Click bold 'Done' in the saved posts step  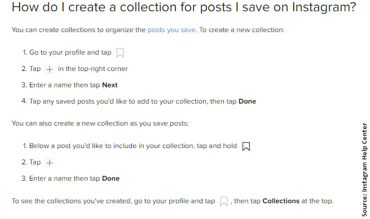(247, 101)
